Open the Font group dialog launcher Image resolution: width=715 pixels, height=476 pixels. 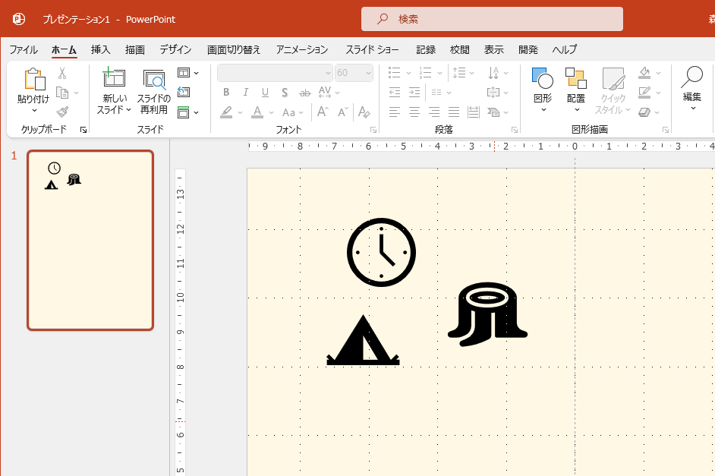[373, 130]
